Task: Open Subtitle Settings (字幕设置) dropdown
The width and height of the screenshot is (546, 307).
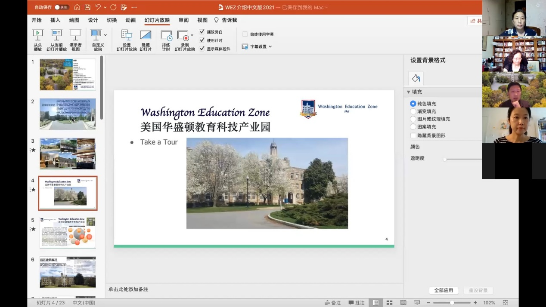Action: click(257, 46)
